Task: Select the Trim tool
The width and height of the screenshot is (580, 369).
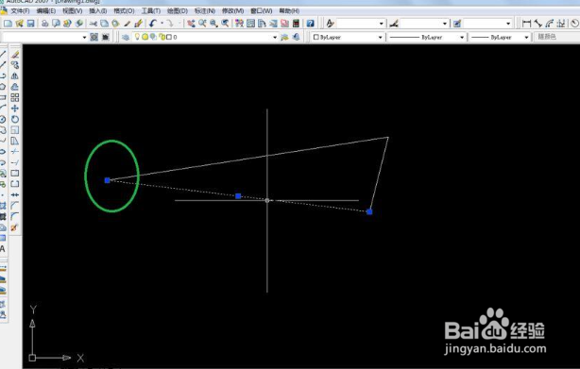Action: 15,151
